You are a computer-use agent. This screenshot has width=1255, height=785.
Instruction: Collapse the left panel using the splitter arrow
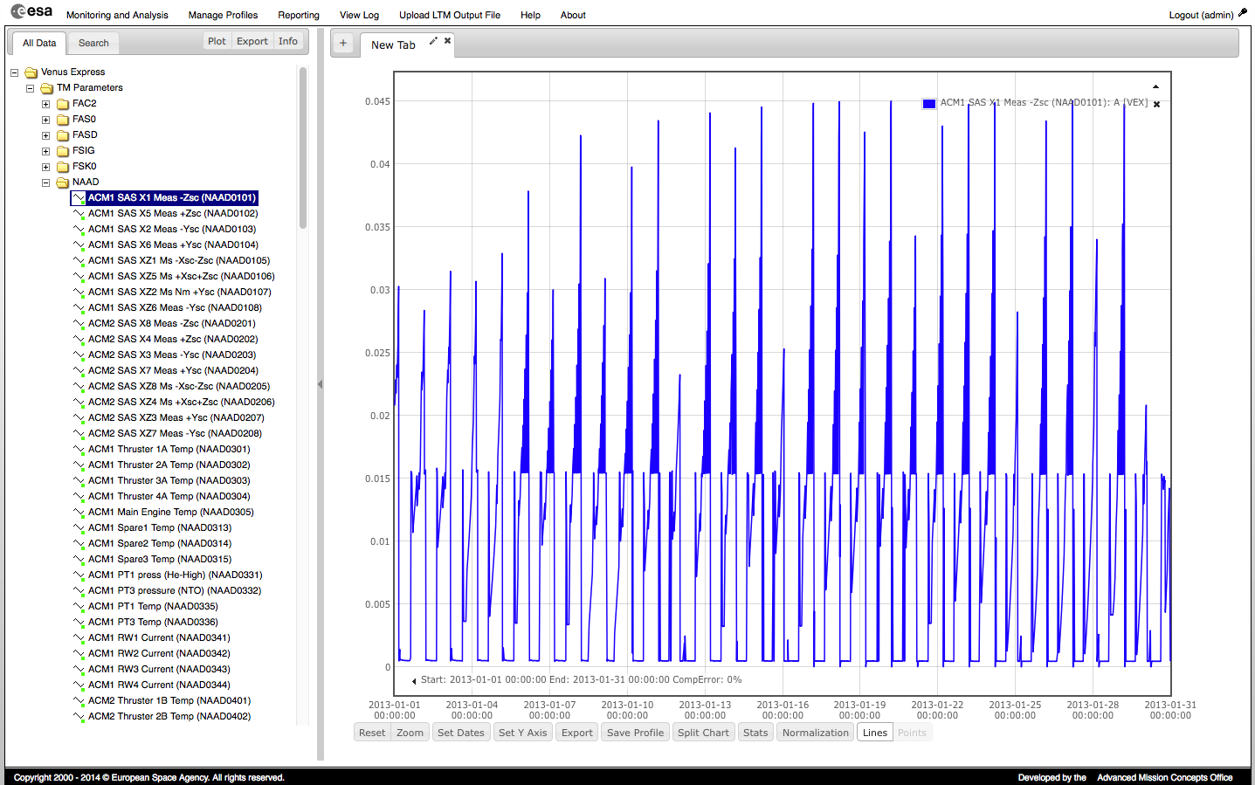(x=320, y=384)
